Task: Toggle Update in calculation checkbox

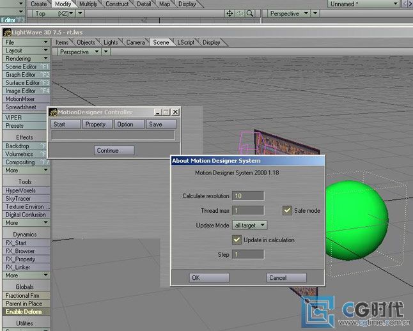Action: [x=237, y=240]
